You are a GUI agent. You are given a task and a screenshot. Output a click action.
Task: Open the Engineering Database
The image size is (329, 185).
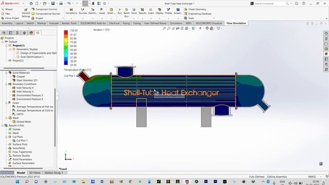pyautogui.click(x=197, y=14)
